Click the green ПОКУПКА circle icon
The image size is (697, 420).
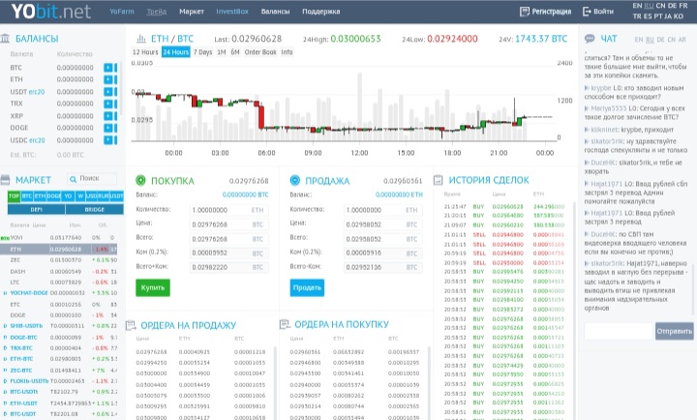point(140,180)
